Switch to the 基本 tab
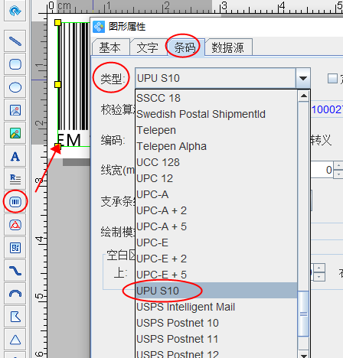The height and width of the screenshot is (358, 343). click(x=110, y=47)
